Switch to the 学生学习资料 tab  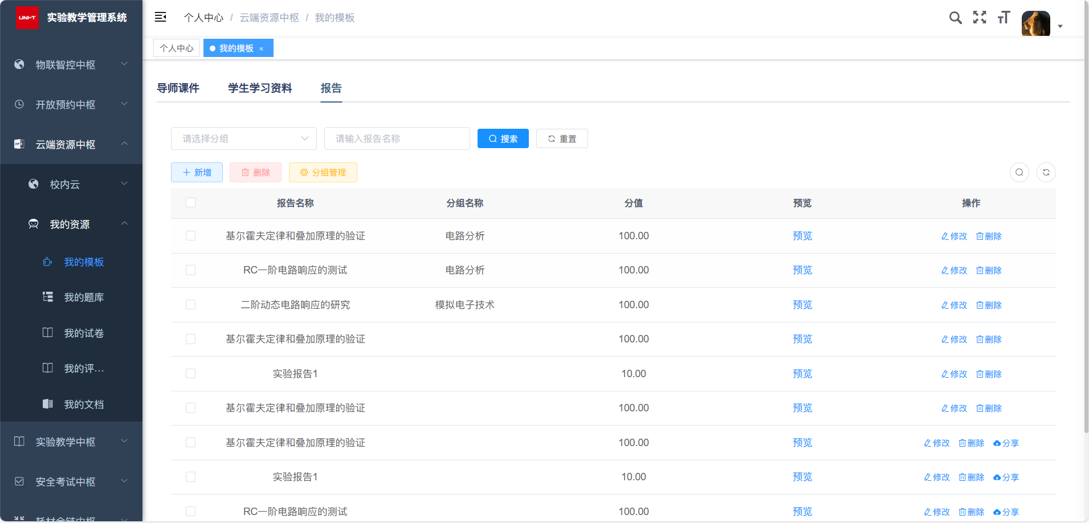(x=260, y=88)
